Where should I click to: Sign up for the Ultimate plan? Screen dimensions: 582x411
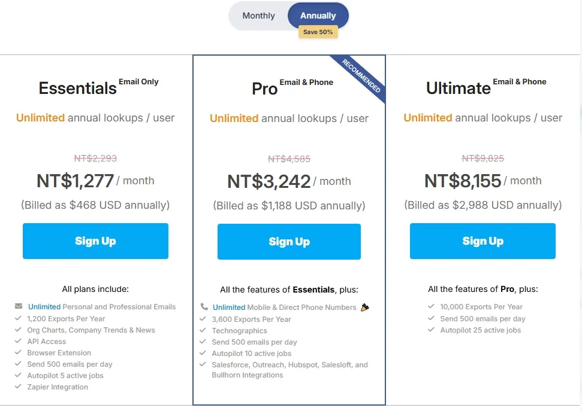point(483,241)
